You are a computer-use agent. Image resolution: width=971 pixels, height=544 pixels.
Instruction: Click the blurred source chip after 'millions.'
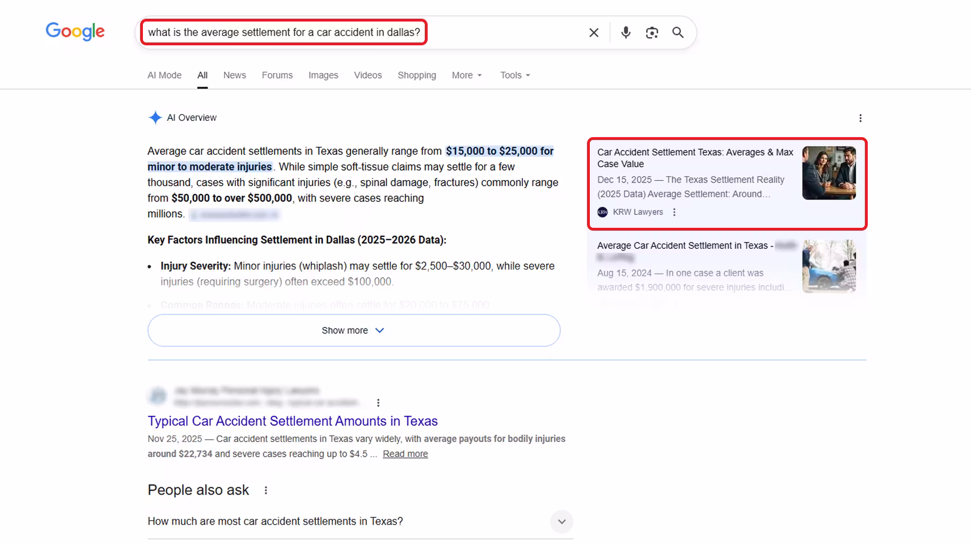(x=234, y=215)
